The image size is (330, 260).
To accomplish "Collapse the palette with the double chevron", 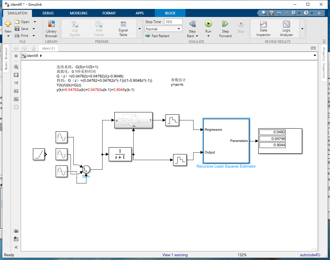I will pos(16,247).
